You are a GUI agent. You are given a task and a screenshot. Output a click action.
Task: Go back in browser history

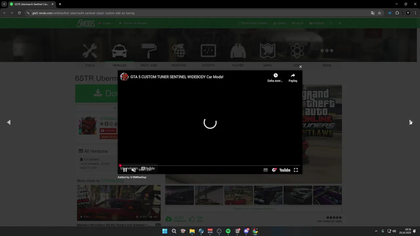click(4, 13)
